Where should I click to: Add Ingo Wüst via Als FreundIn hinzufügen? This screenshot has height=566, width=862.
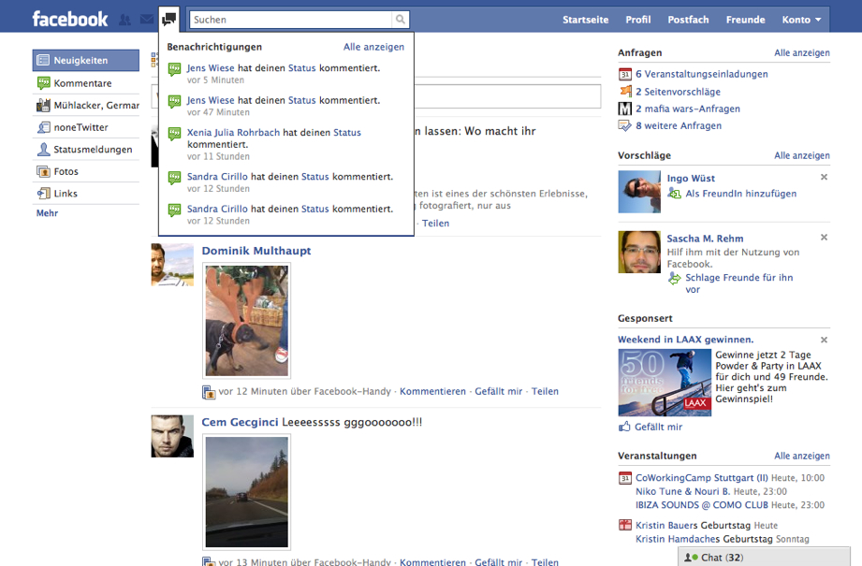[x=740, y=194]
